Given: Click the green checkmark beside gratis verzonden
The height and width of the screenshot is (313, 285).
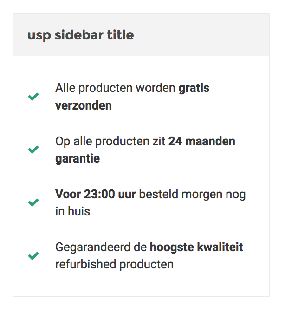Looking at the screenshot, I should (33, 97).
